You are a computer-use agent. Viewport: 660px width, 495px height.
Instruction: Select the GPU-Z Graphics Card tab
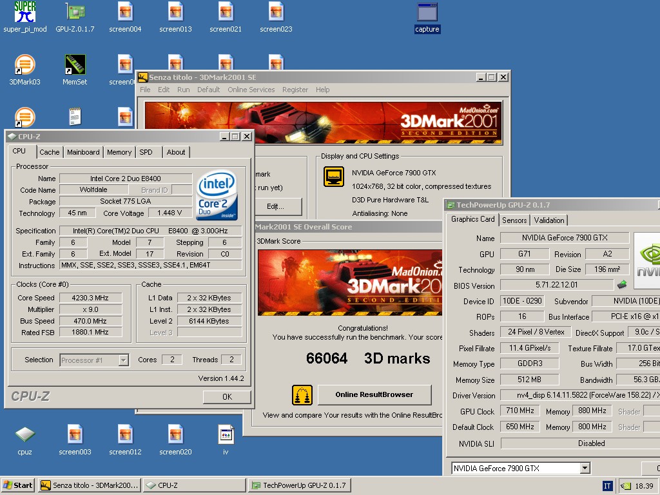[472, 219]
